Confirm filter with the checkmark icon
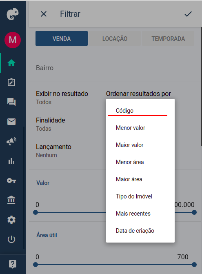 tap(188, 14)
